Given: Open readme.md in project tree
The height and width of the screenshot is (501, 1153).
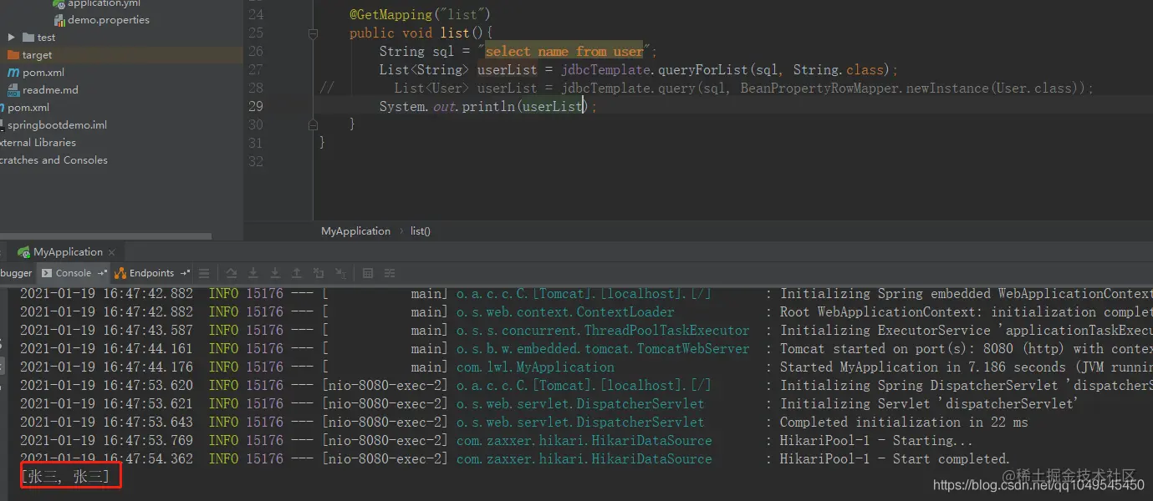Looking at the screenshot, I should (x=50, y=90).
